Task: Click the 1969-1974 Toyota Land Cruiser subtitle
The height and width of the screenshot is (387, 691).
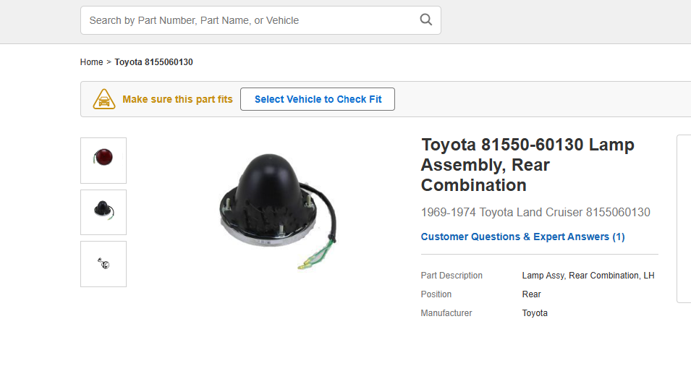Action: tap(535, 213)
